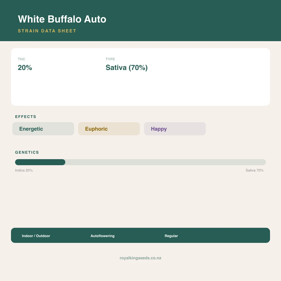
Task: Click the THC label
Action: click(21, 59)
